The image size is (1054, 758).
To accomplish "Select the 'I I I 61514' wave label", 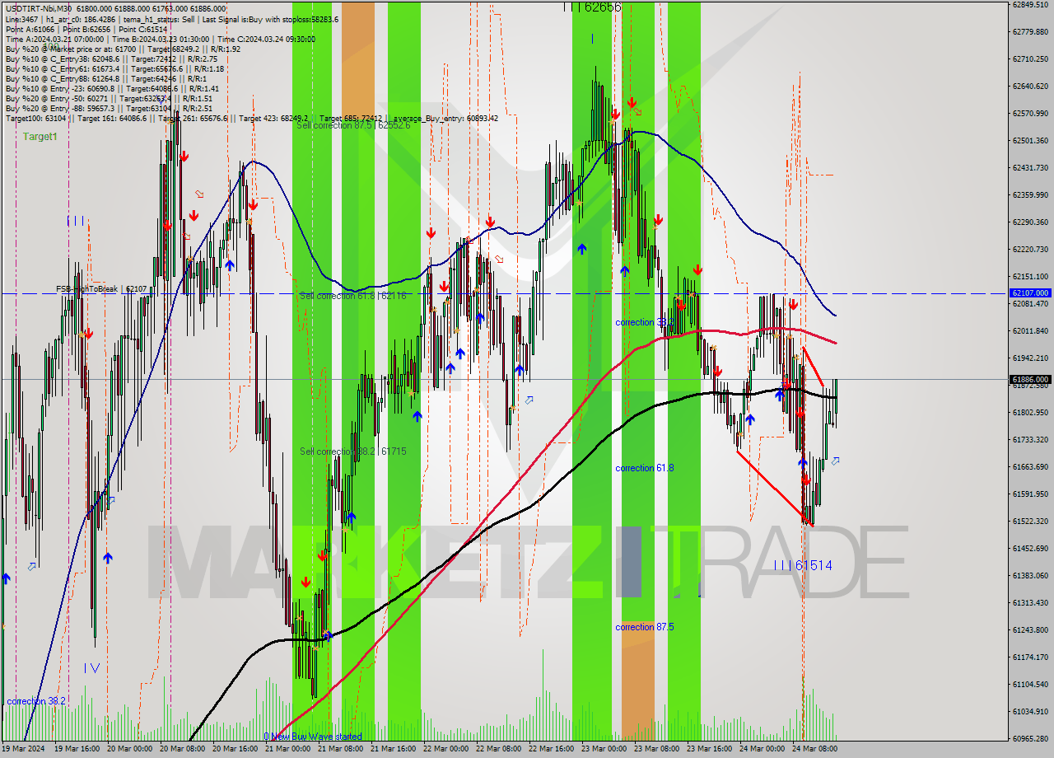I will pos(803,565).
